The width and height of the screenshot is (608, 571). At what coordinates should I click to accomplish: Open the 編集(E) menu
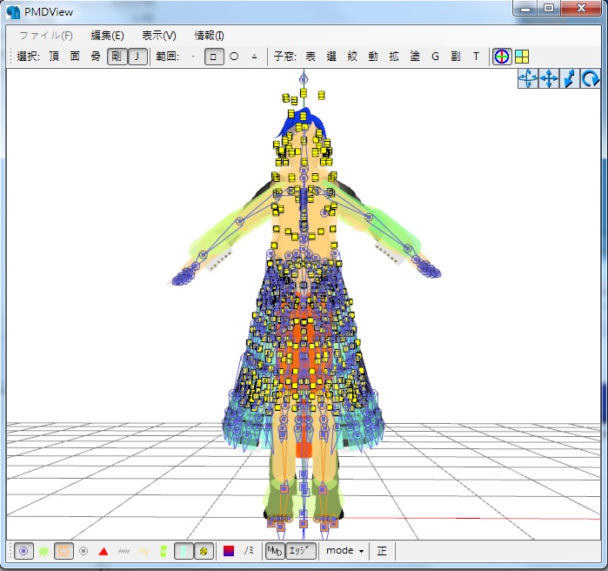[x=107, y=36]
